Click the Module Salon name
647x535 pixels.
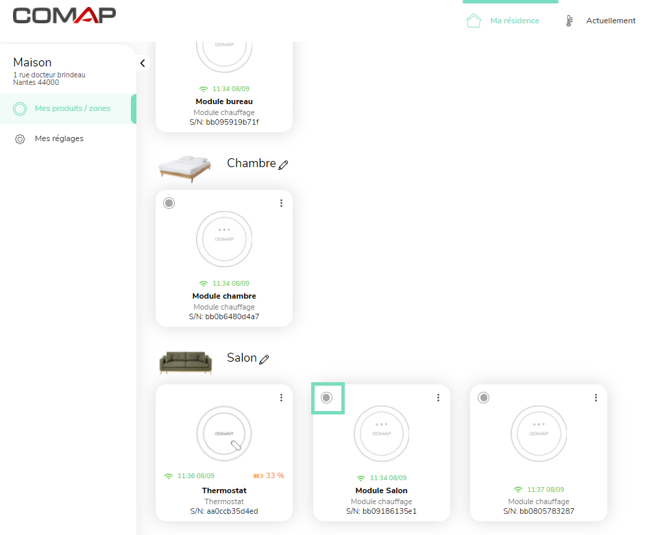pyautogui.click(x=381, y=490)
